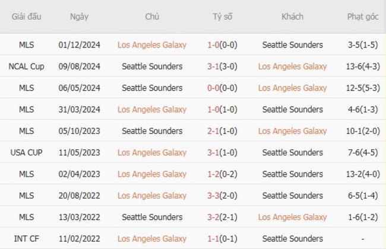Image resolution: width=386 pixels, height=249 pixels.
Task: Click the "Ngày" column header
Action: tap(79, 17)
